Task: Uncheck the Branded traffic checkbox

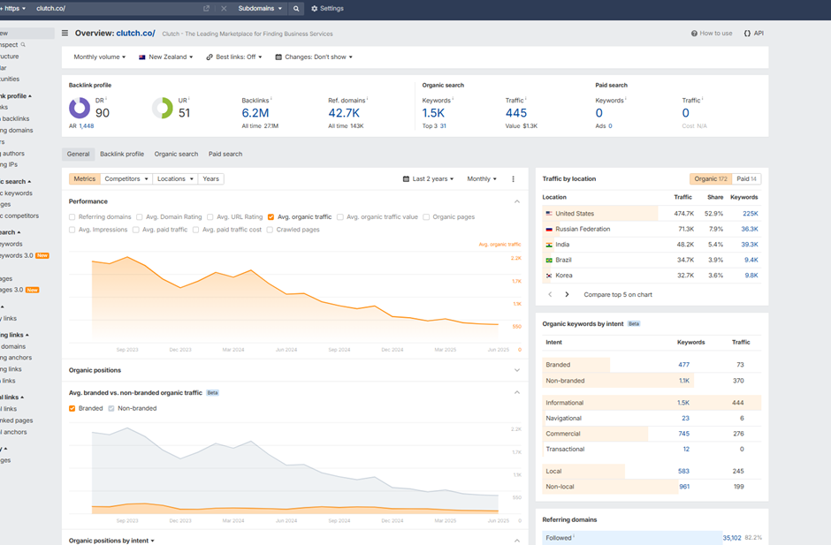Action: coord(72,408)
